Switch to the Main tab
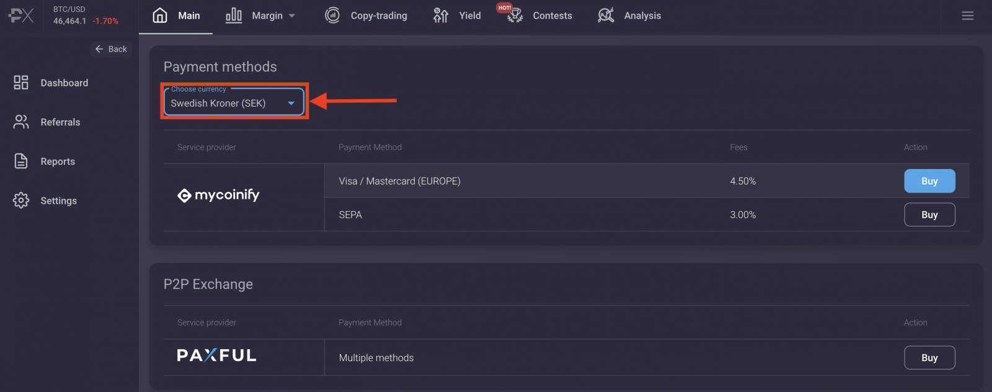Viewport: 992px width, 392px height. (x=176, y=16)
